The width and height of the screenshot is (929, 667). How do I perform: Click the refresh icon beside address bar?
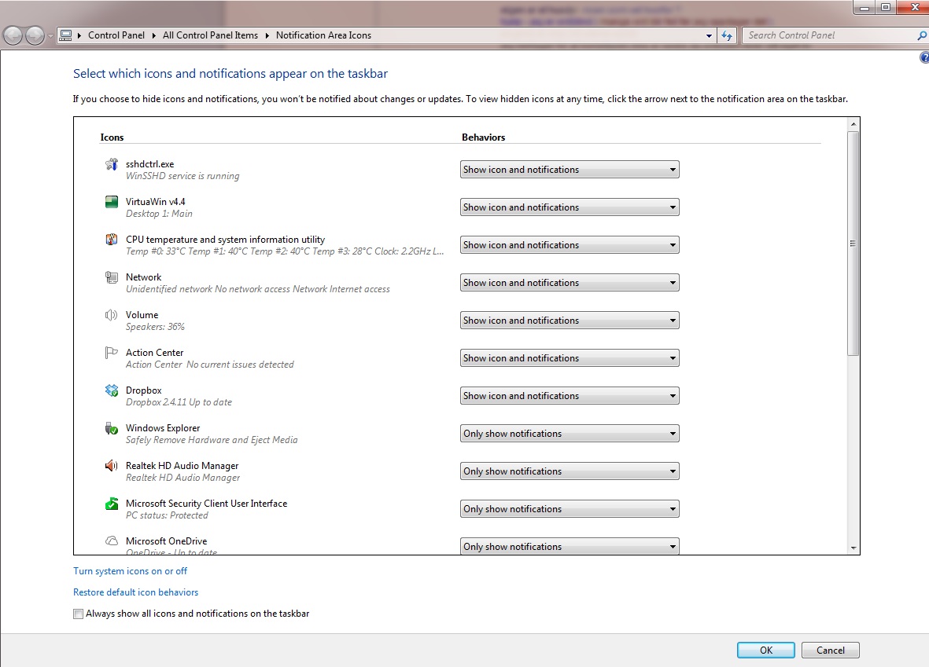(x=727, y=35)
